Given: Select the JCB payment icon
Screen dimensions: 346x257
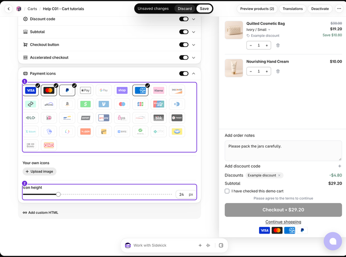Looking at the screenshot, I should (141, 104).
